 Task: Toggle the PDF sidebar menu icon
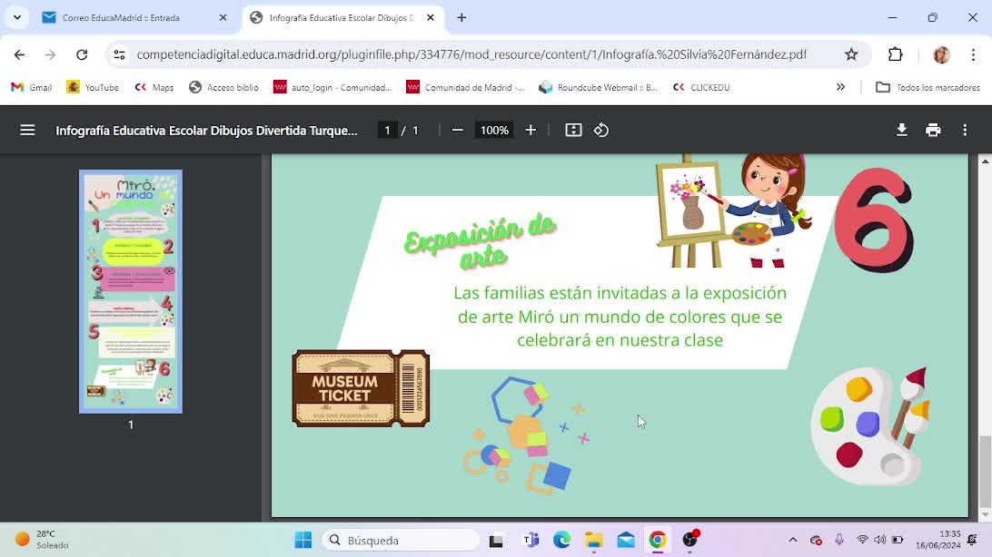27,130
